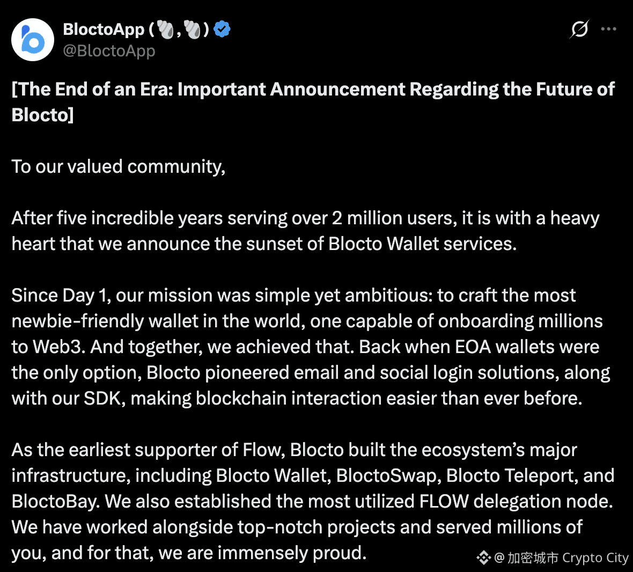Click the word "Web3" in the post
This screenshot has height=572, width=633.
point(58,347)
